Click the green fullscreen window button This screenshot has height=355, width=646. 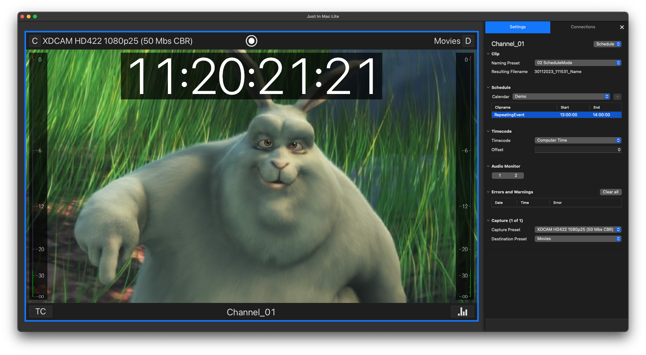click(x=35, y=17)
